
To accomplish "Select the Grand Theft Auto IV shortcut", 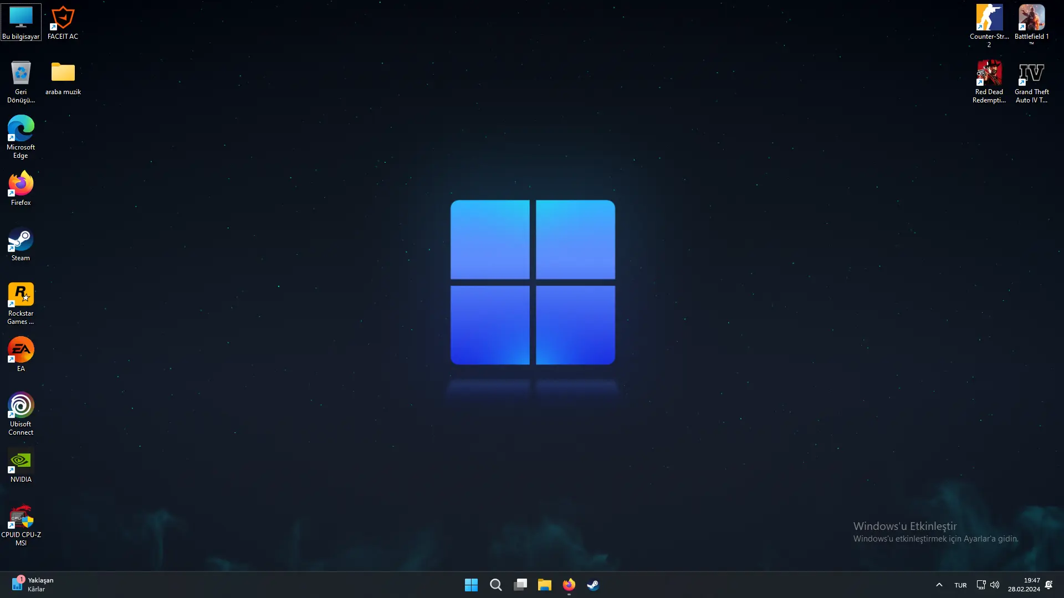I will [1032, 82].
